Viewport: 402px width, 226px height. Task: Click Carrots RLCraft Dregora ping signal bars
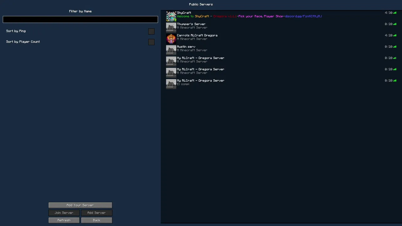coord(395,35)
